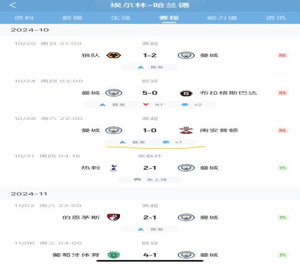This screenshot has height=264, width=300.
Task: Open the 1-2 Wolves match score
Action: pos(150,55)
